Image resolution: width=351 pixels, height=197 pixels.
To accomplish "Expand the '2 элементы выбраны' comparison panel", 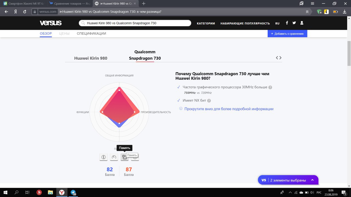I will (x=288, y=180).
